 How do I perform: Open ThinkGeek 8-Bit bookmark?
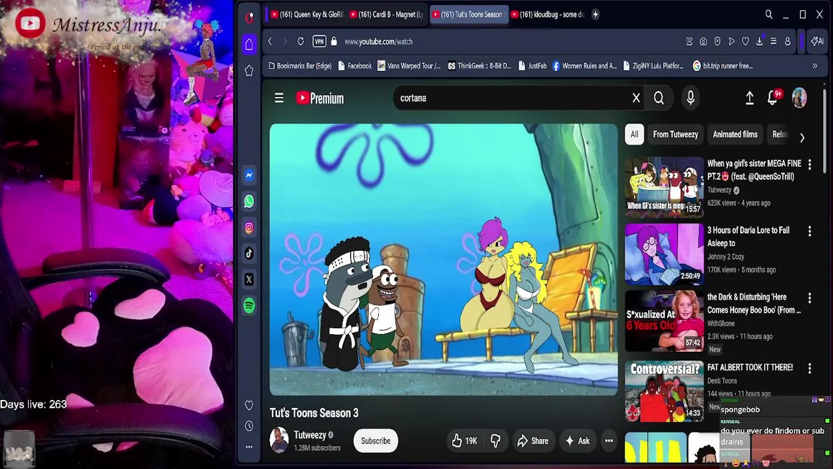480,66
